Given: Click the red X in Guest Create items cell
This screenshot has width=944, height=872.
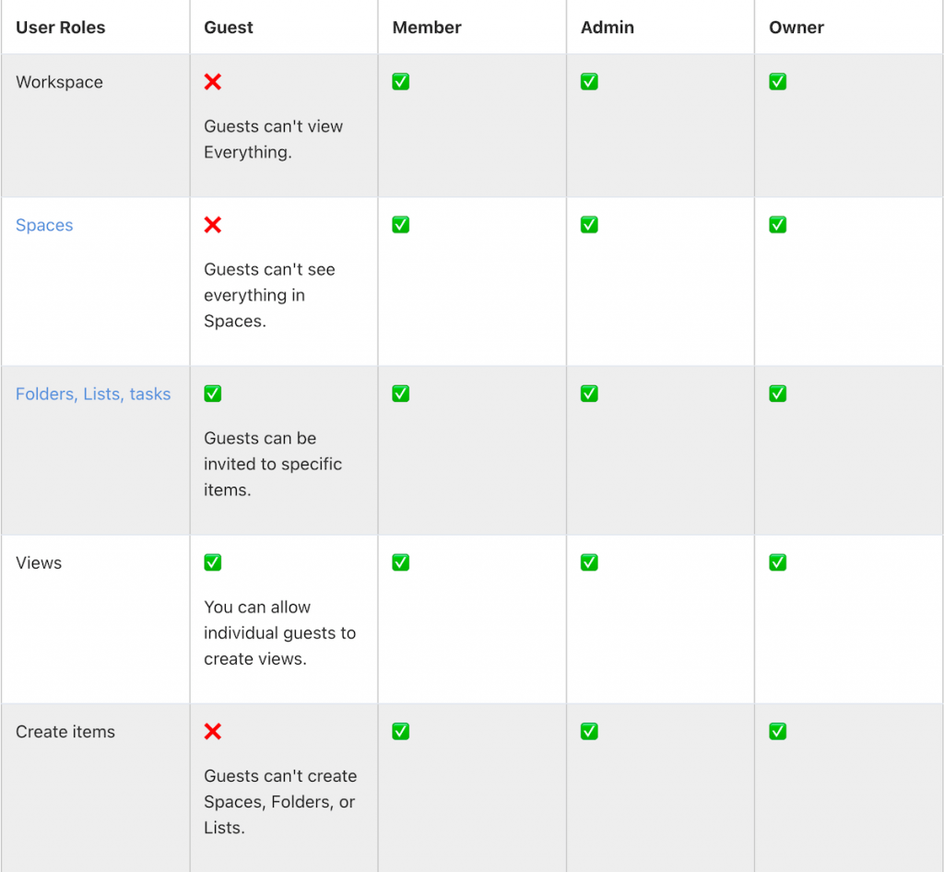Looking at the screenshot, I should click(213, 732).
